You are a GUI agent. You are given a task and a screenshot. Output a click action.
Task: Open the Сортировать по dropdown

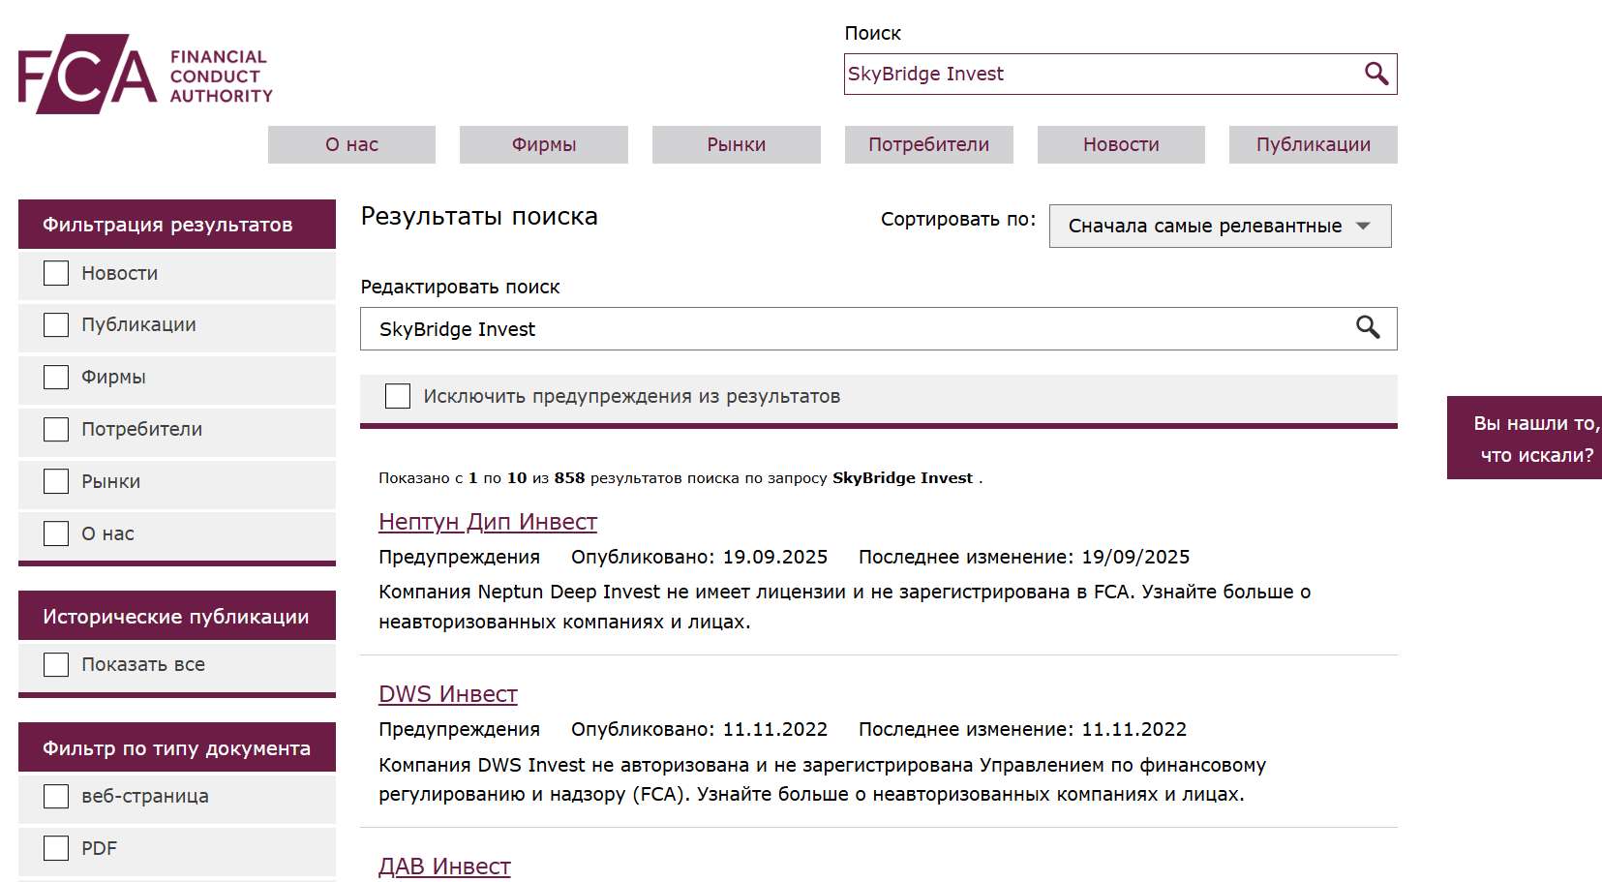[x=1219, y=226]
